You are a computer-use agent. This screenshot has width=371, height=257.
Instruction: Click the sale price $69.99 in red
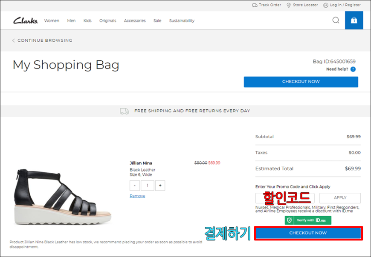click(214, 163)
